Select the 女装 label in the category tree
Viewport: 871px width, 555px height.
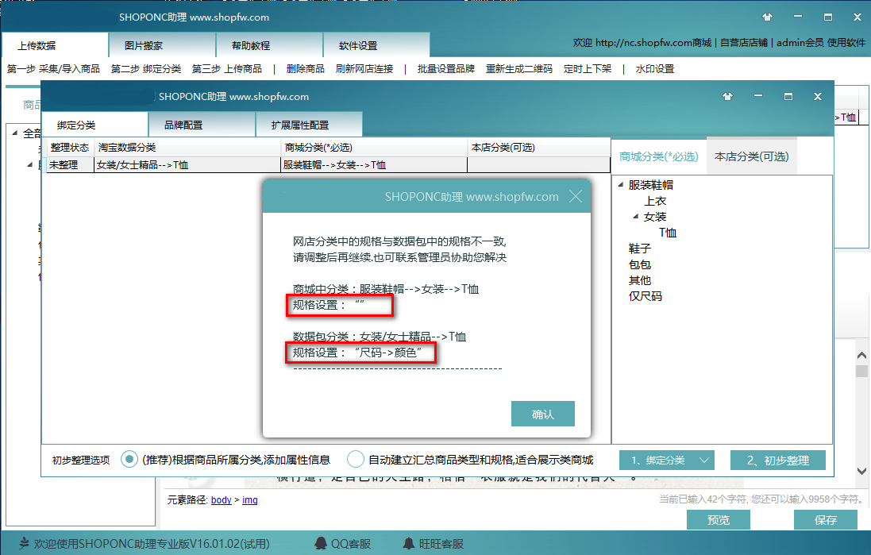pos(655,217)
